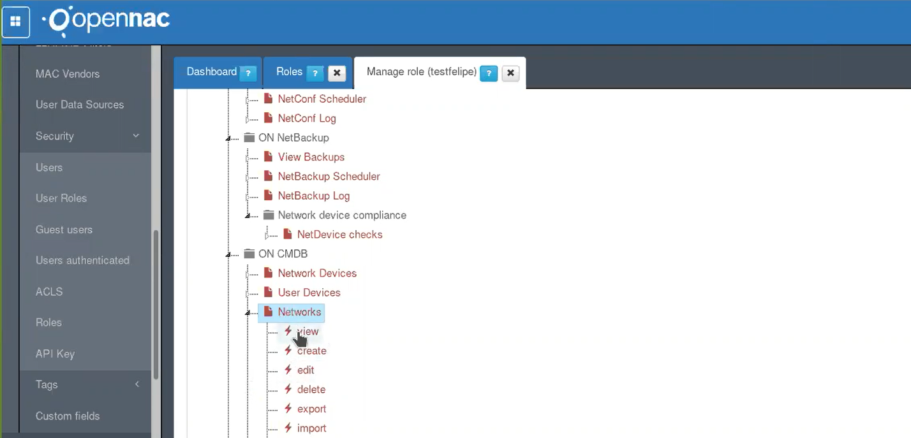
Task: Open help icon on Manage role tab
Action: coord(489,73)
